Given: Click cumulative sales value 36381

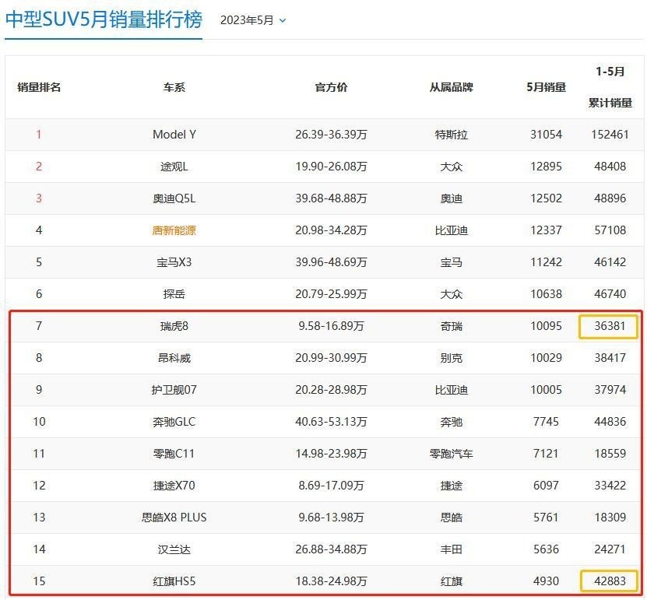Looking at the screenshot, I should click(610, 326).
